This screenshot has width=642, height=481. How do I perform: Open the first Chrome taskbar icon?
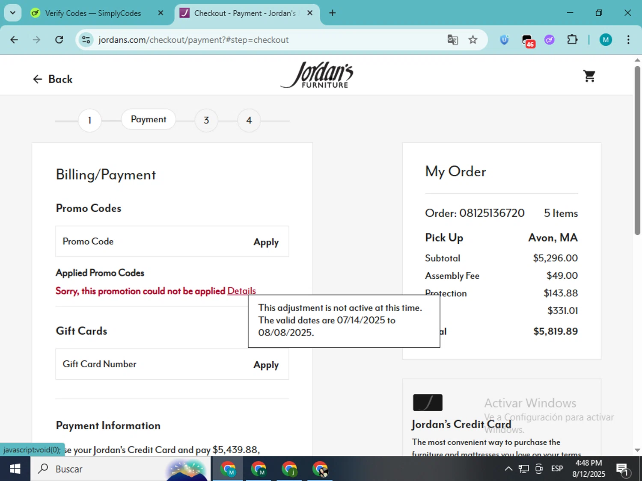(x=228, y=469)
